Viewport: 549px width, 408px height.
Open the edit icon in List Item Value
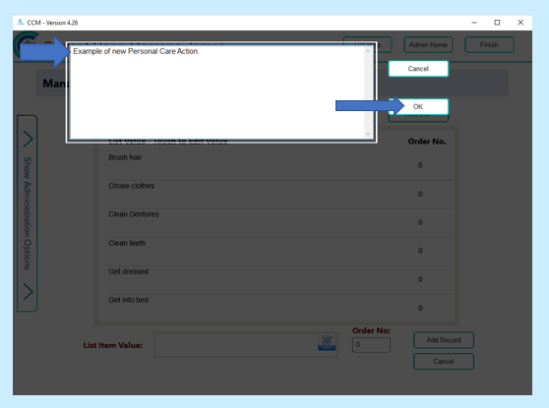pos(327,342)
